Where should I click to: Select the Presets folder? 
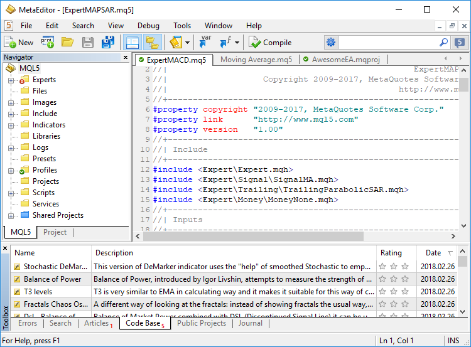tap(44, 159)
